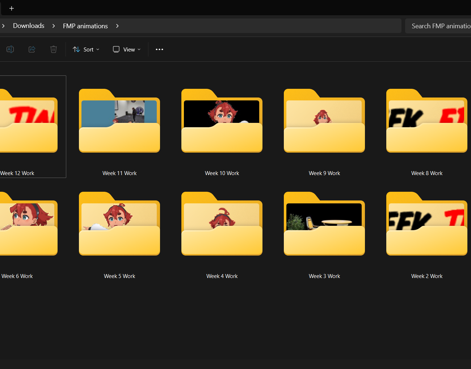
Task: Click the 'Week 9 Work' label
Action: pyautogui.click(x=324, y=173)
